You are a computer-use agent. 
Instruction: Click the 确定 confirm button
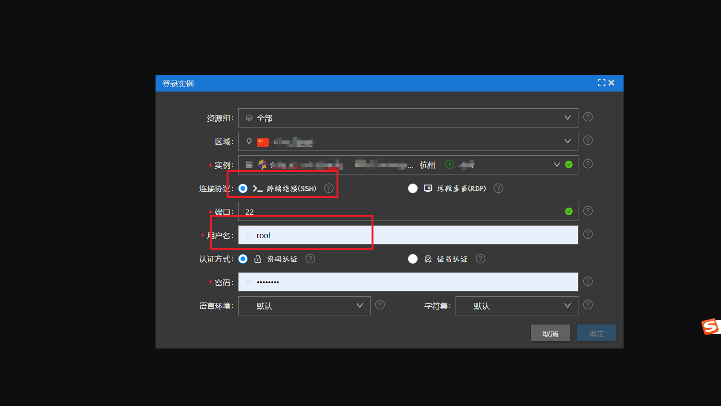596,333
